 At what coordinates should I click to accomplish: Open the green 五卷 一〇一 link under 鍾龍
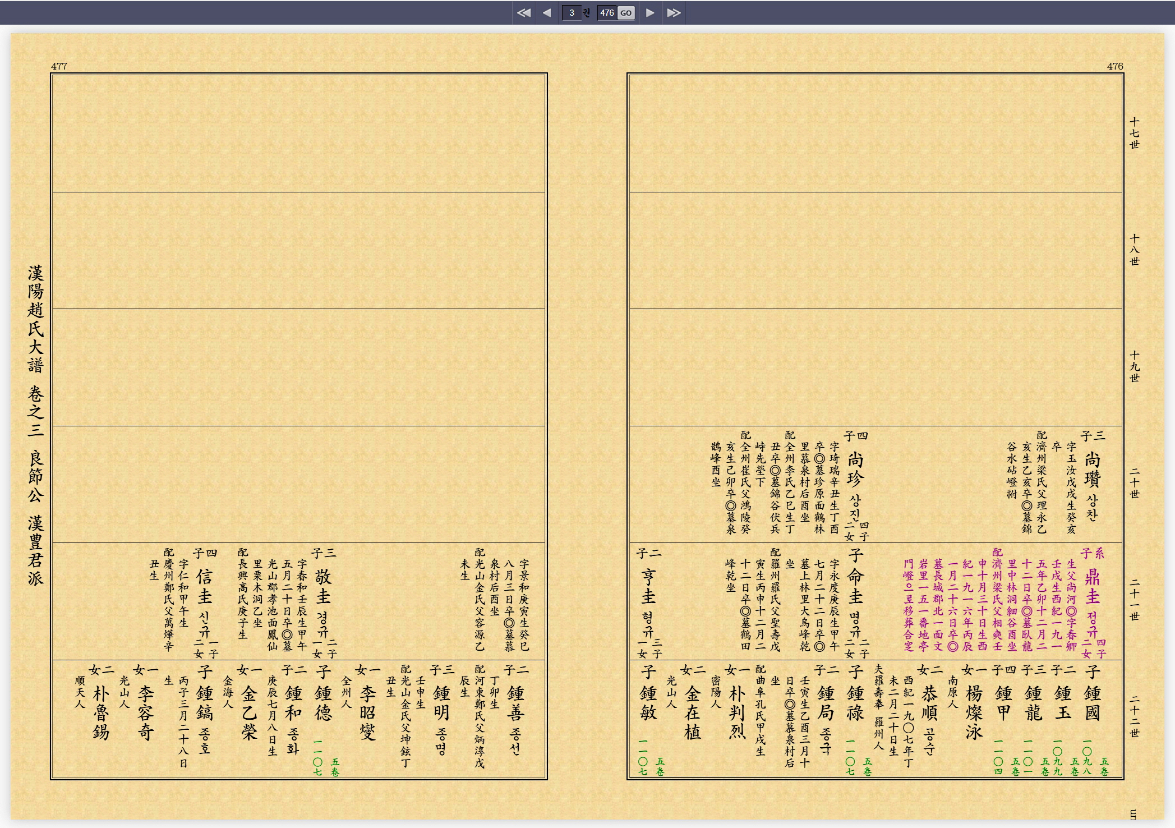point(1036,757)
